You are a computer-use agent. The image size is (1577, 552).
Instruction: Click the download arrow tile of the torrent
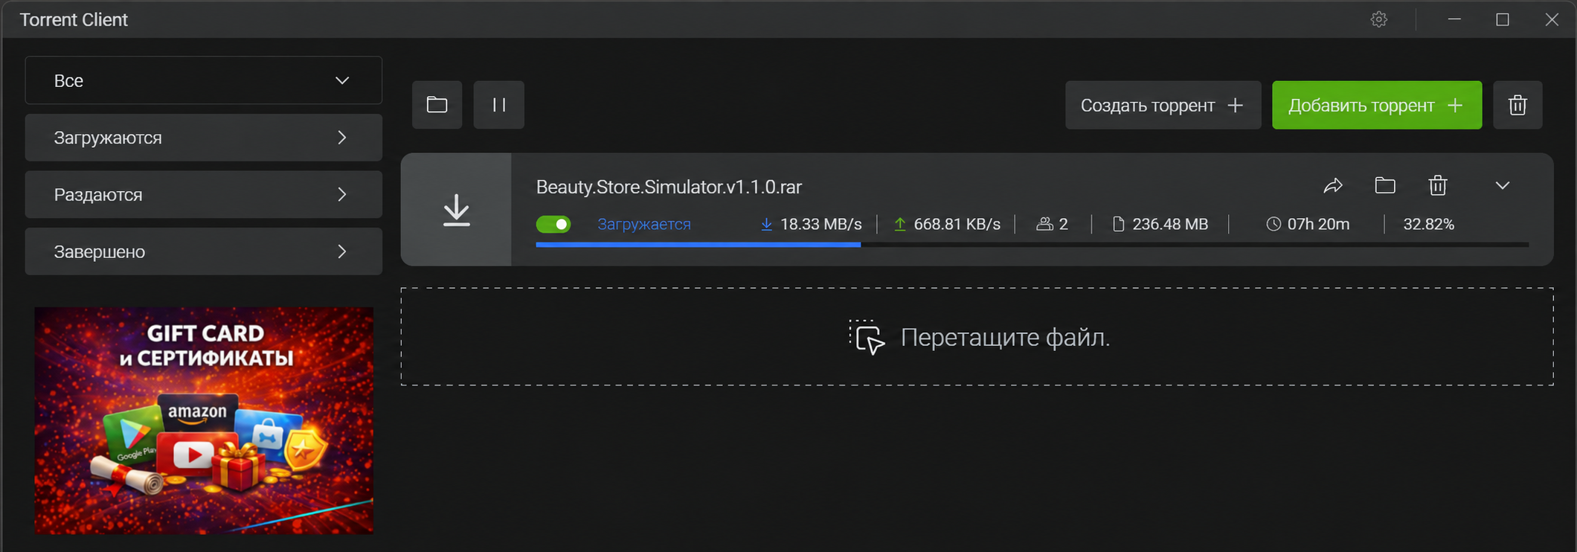[456, 210]
